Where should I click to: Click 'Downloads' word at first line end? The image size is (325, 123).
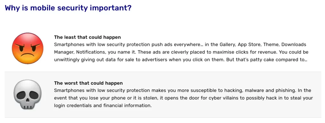pos(294,45)
